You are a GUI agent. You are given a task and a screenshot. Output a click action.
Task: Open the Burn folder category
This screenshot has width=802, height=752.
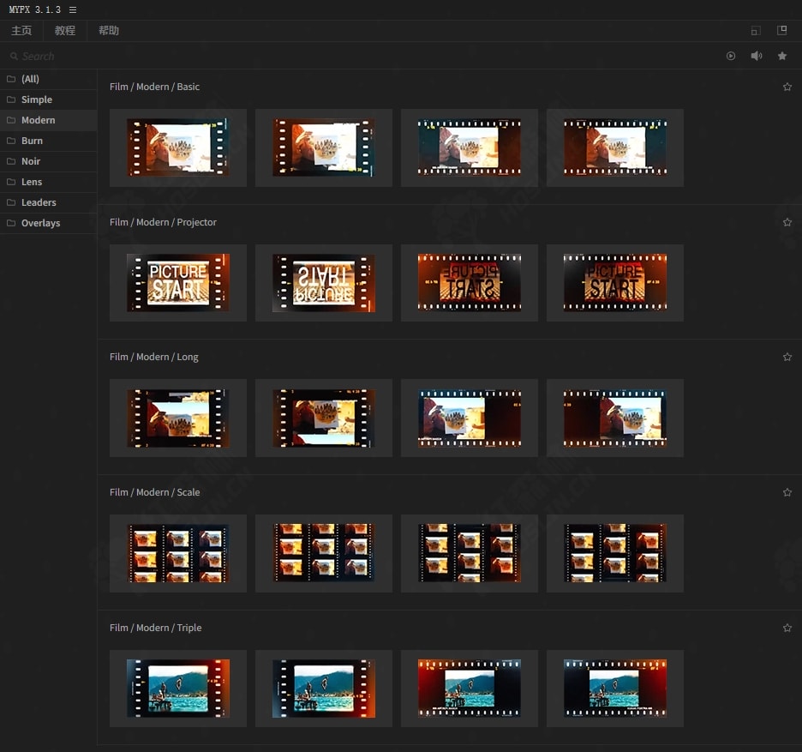(x=32, y=141)
